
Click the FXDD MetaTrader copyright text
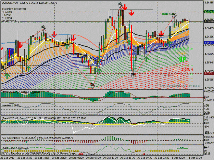38,153
